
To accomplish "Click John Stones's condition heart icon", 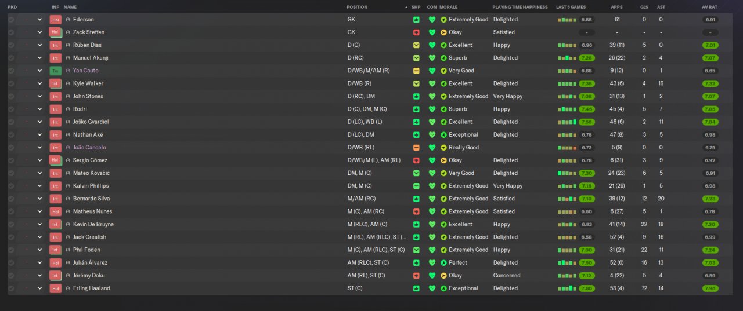I will 432,96.
